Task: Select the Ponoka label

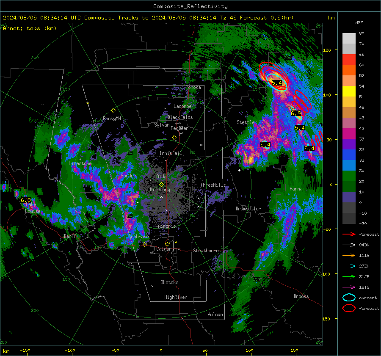Action: pos(193,87)
